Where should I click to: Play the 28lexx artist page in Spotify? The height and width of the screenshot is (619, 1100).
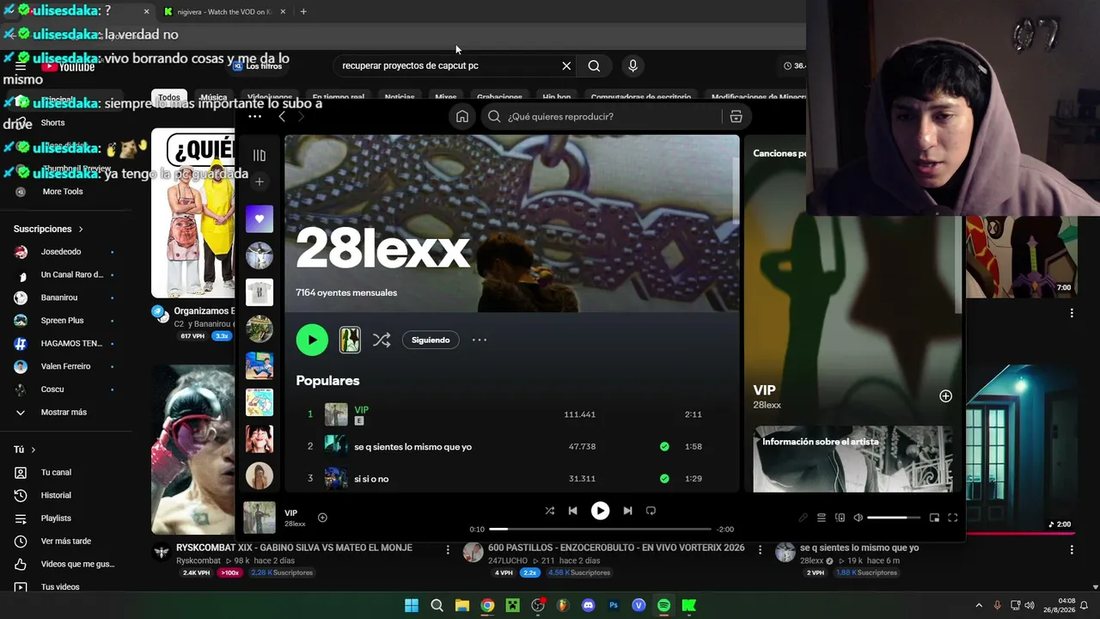coord(312,340)
